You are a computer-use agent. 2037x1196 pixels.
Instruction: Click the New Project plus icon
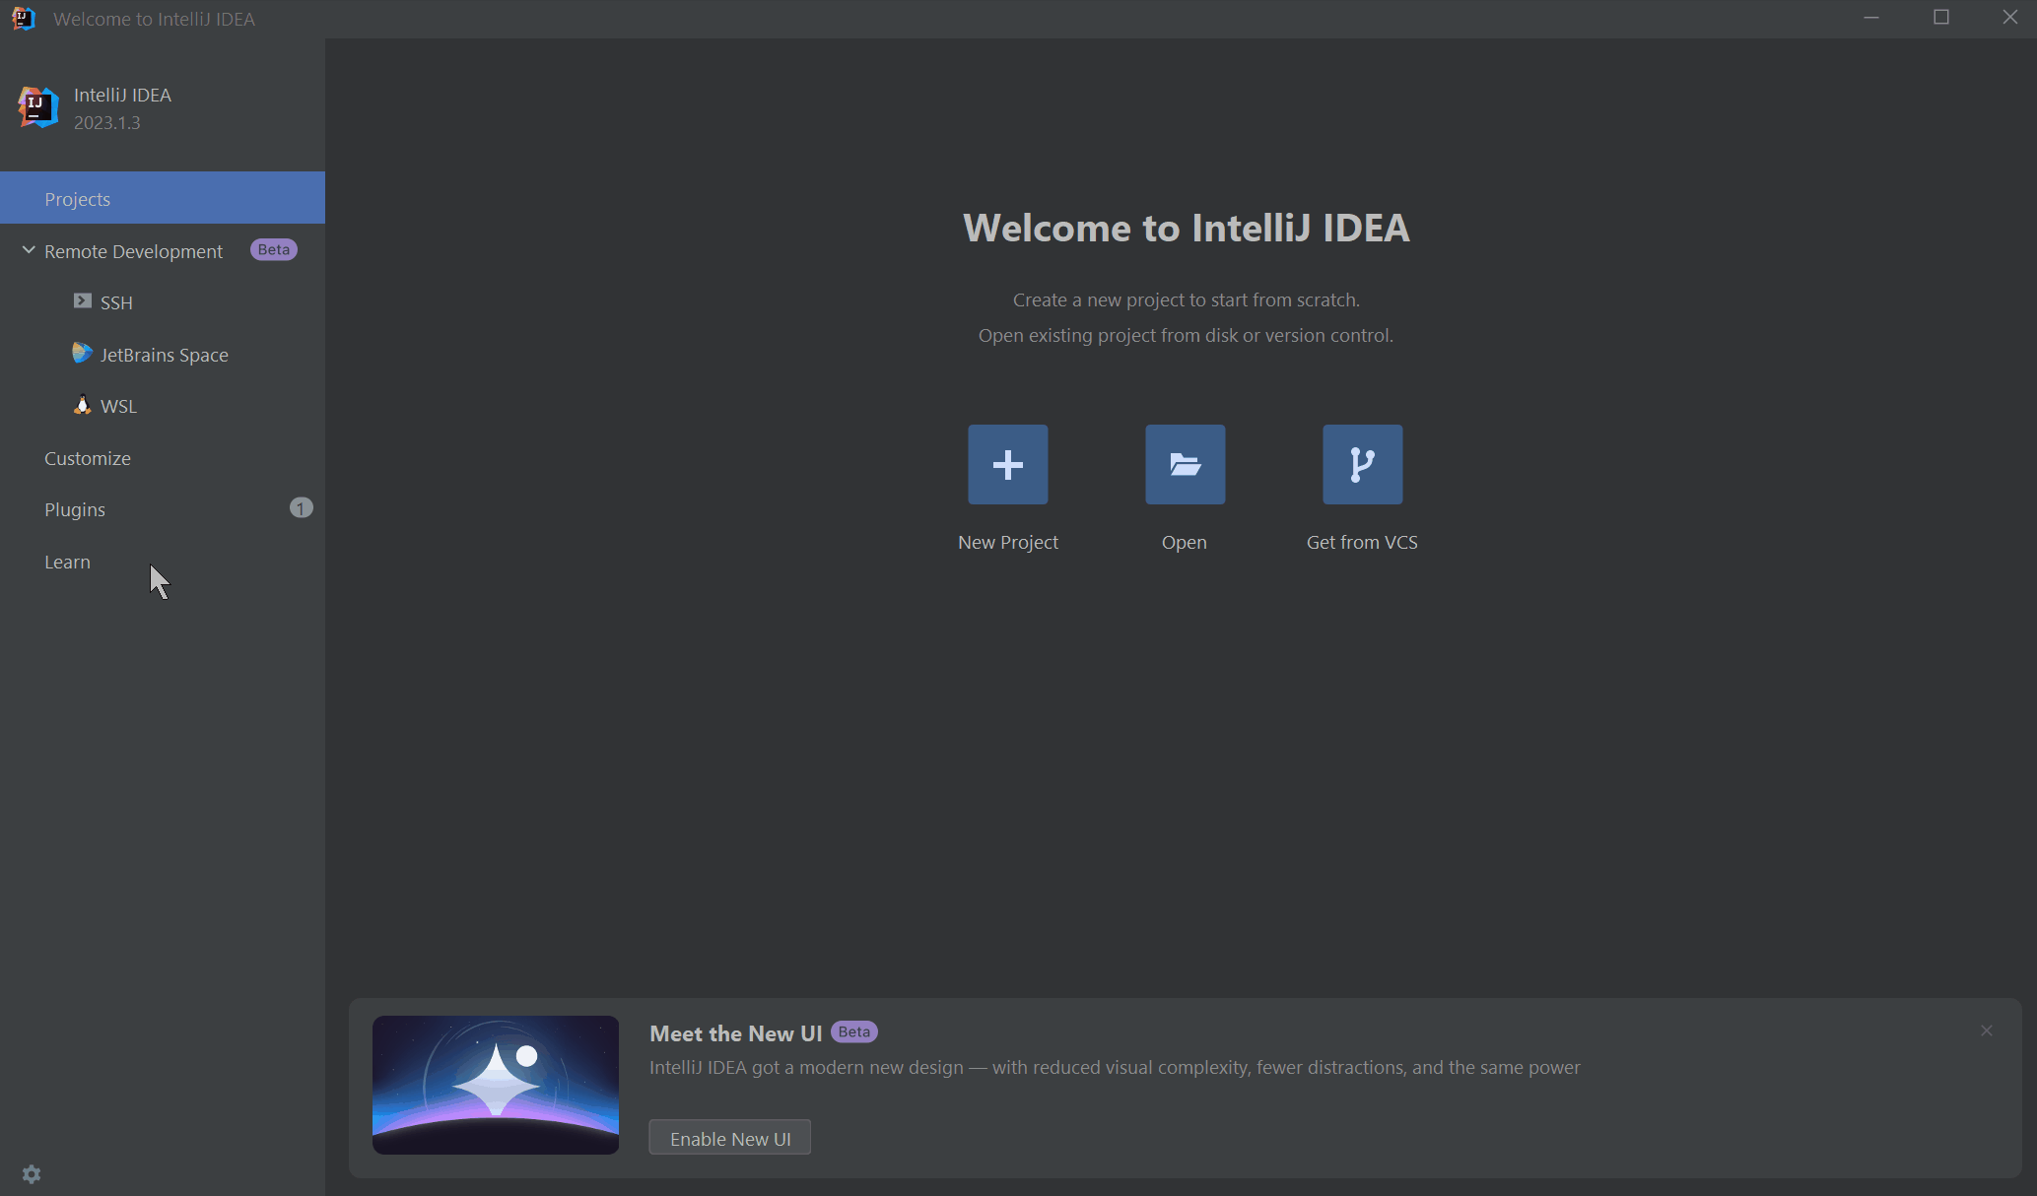point(1007,464)
